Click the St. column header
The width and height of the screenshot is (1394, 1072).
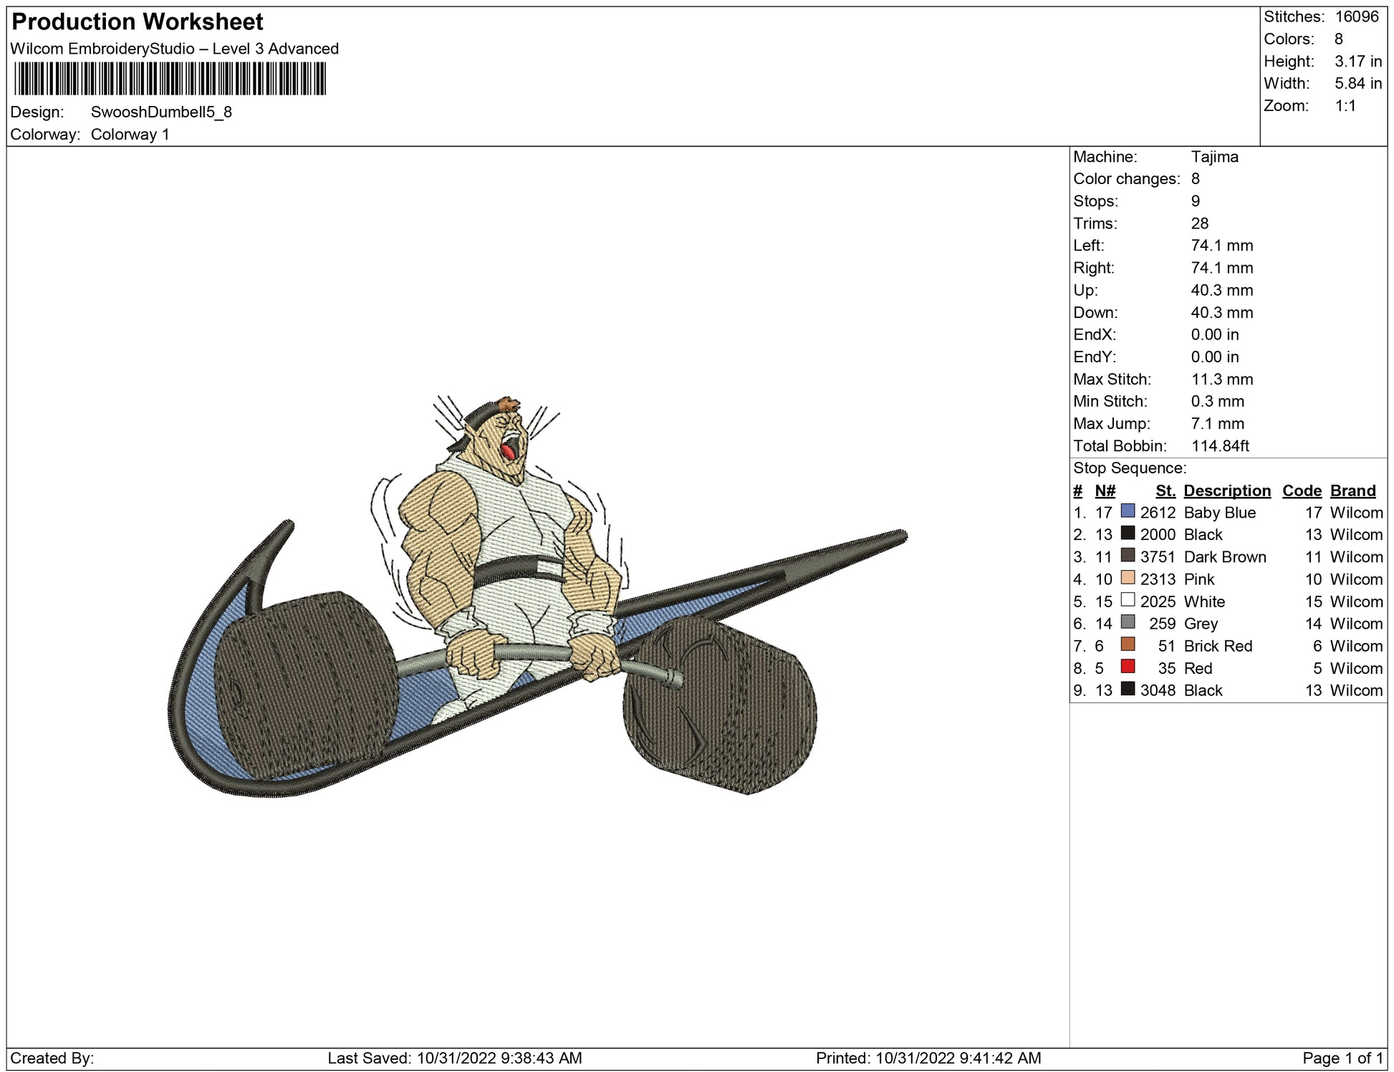coord(1165,491)
